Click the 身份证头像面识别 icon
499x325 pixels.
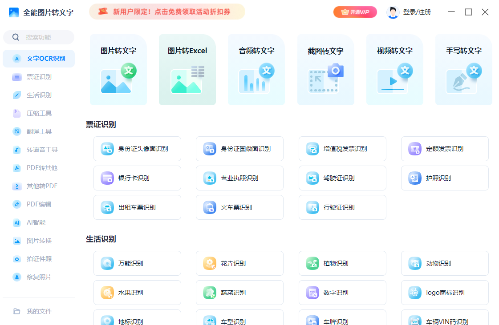tap(107, 149)
